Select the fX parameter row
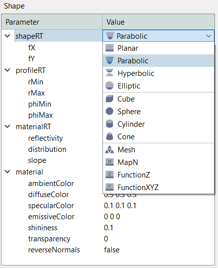Screen dimensions: 218x268 pos(32,47)
